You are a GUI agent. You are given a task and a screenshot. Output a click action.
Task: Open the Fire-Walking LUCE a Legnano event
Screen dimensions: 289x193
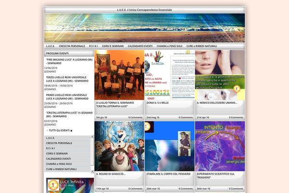point(69,61)
